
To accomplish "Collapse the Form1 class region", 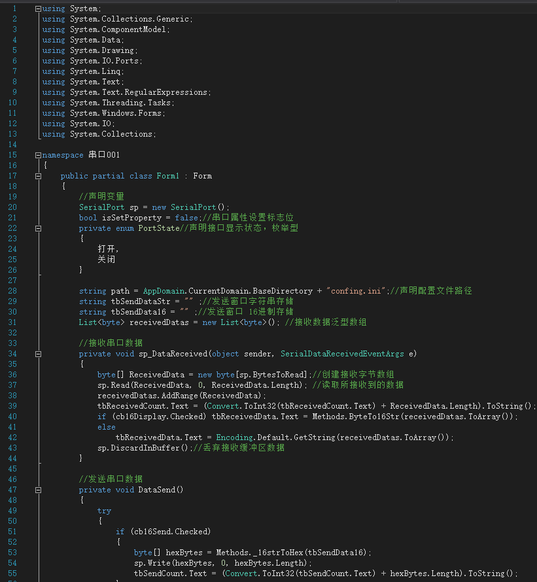I will [38, 177].
